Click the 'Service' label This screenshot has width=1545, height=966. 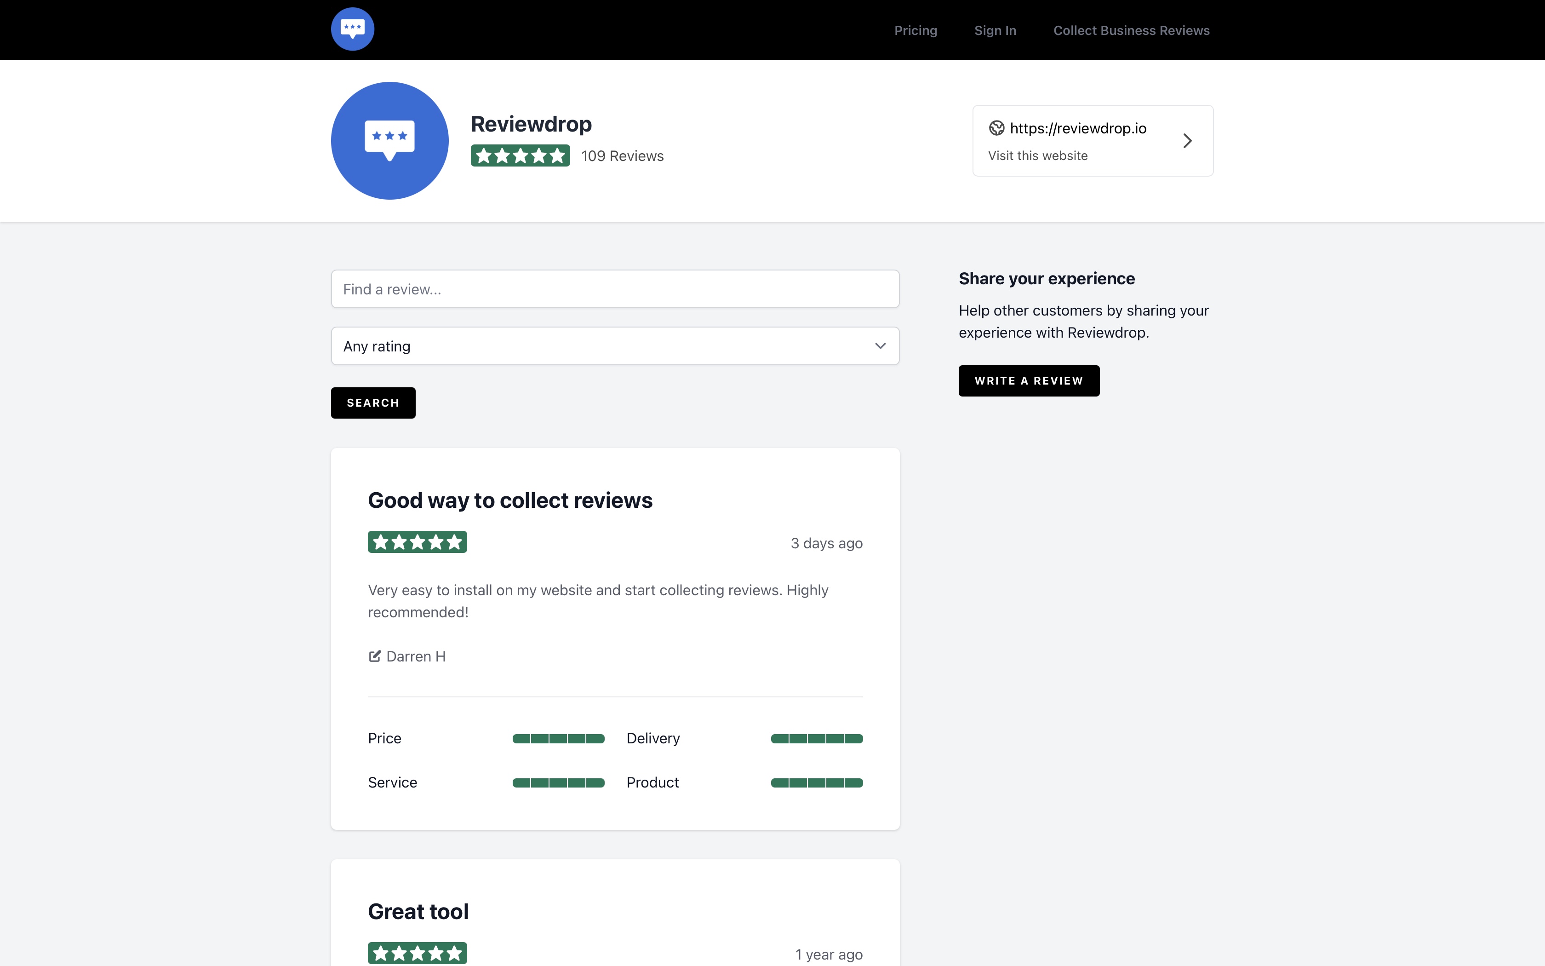coord(392,782)
